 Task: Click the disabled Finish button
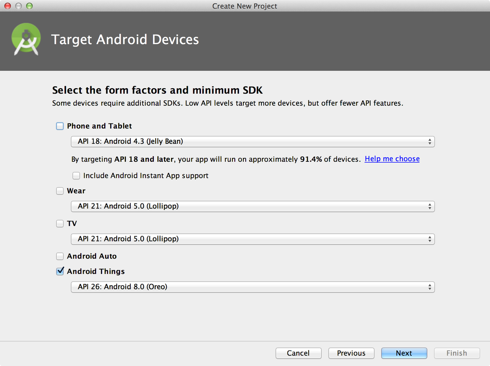click(x=457, y=353)
